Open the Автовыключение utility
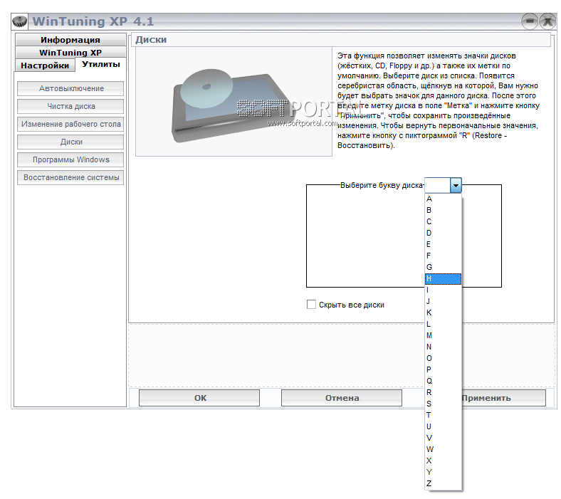Viewport: 561px width, 499px height. (70, 88)
